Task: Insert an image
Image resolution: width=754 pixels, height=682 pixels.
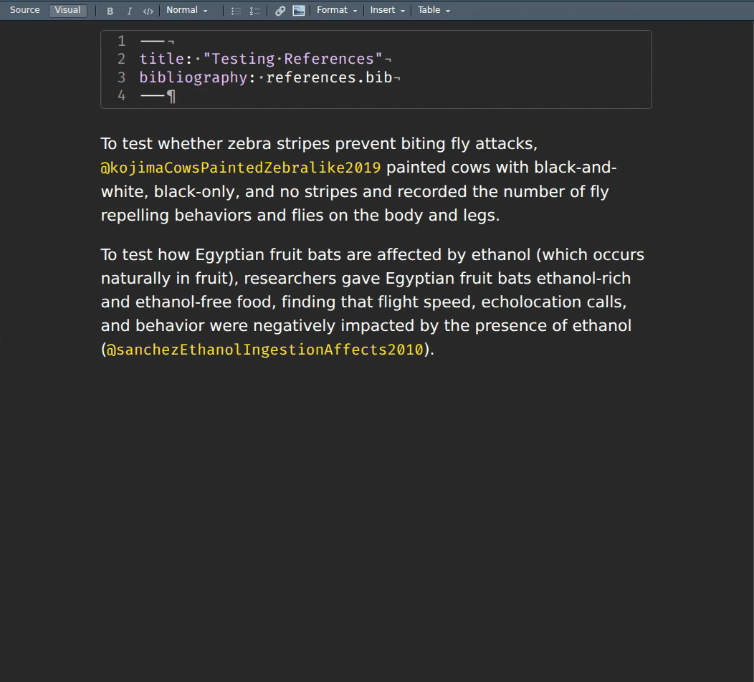Action: point(298,10)
